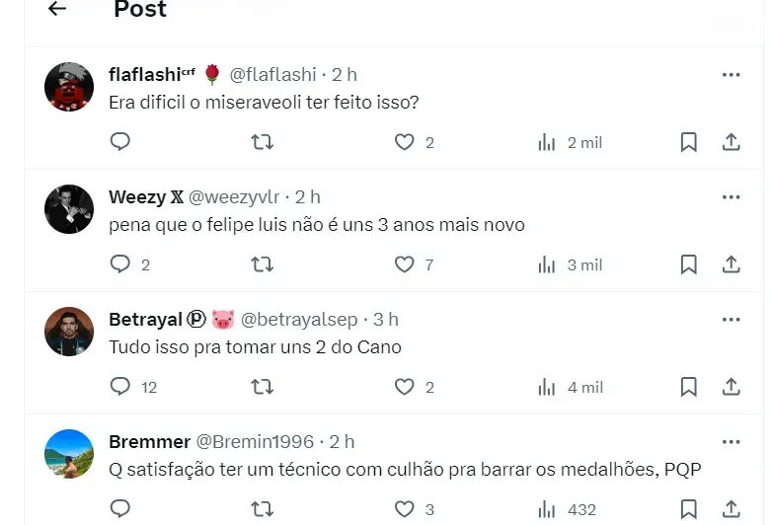This screenshot has height=525, width=773.
Task: Bookmark Bremmer's post
Action: point(689,509)
